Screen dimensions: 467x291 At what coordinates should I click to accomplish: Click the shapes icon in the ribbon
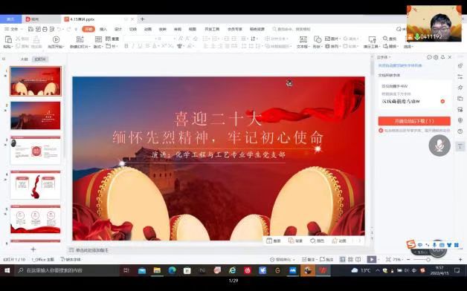pyautogui.click(x=318, y=39)
